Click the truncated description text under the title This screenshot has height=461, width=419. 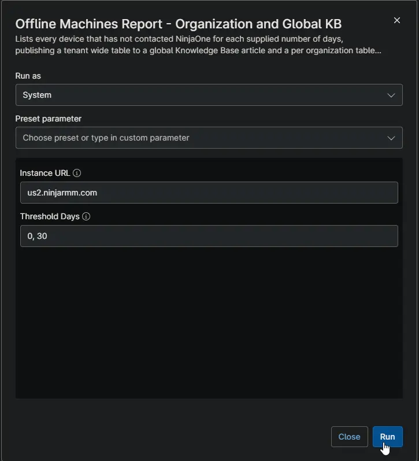[x=198, y=45]
